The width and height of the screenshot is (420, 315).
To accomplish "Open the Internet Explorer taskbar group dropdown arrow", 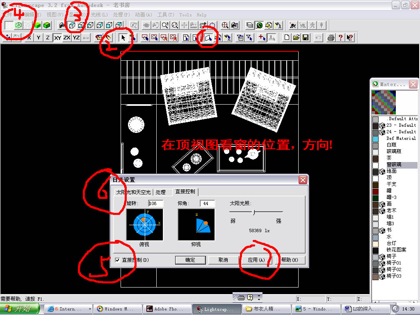I will [x=90, y=309].
